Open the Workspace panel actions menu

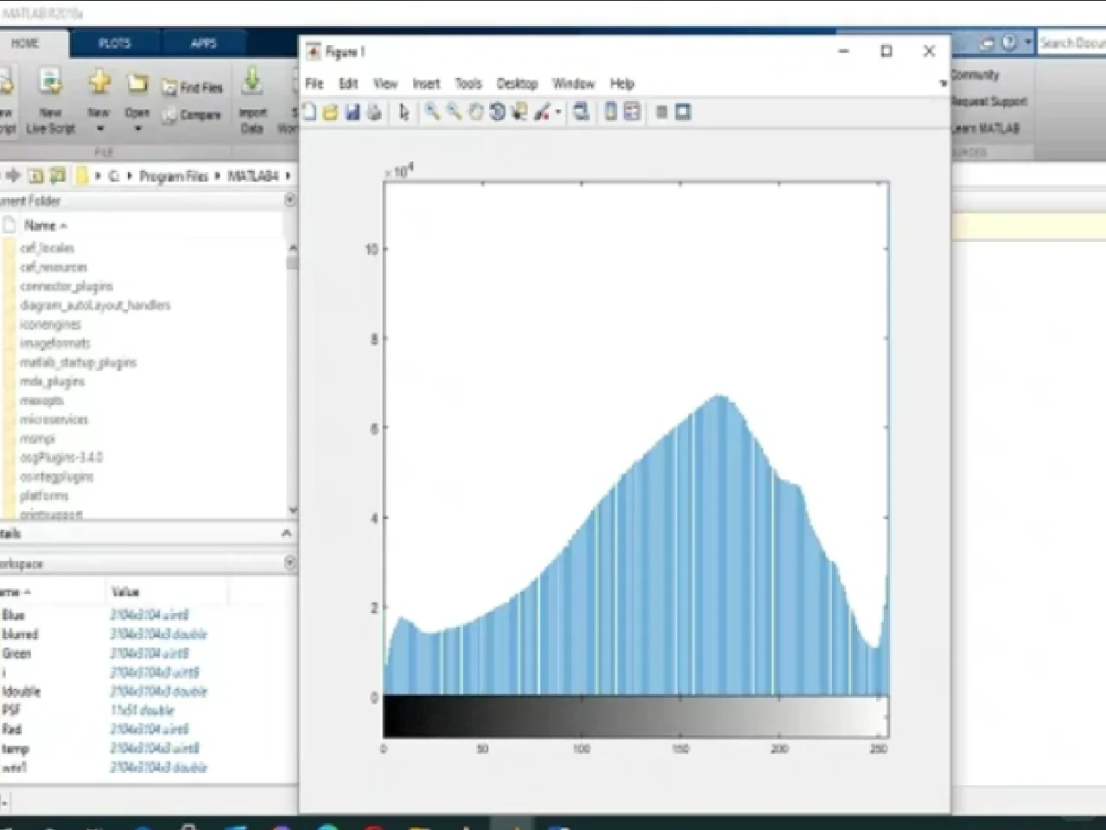[x=289, y=563]
